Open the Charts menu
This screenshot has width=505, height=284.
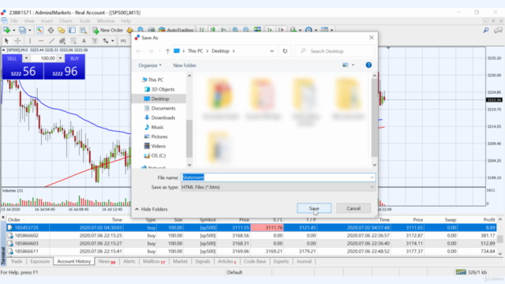click(65, 21)
